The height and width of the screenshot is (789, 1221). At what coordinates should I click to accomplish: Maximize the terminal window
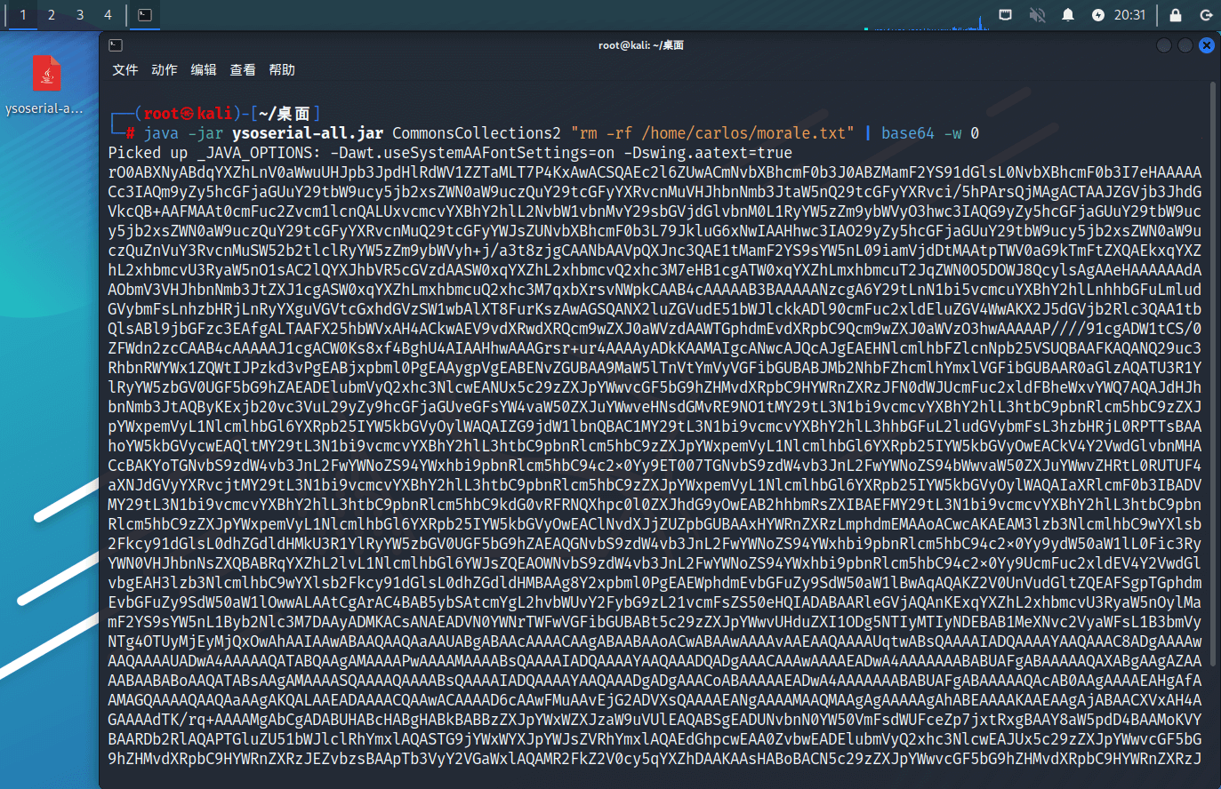tap(1185, 45)
